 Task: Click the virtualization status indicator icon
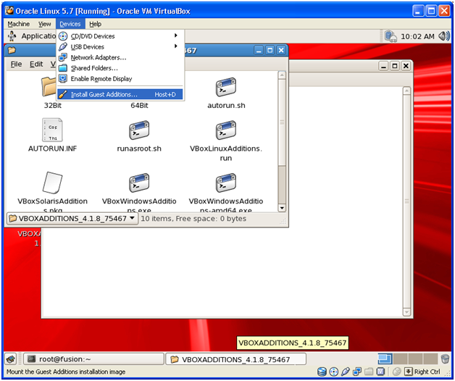380,372
